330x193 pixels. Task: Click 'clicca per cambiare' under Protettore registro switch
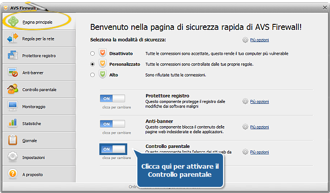[x=117, y=107]
